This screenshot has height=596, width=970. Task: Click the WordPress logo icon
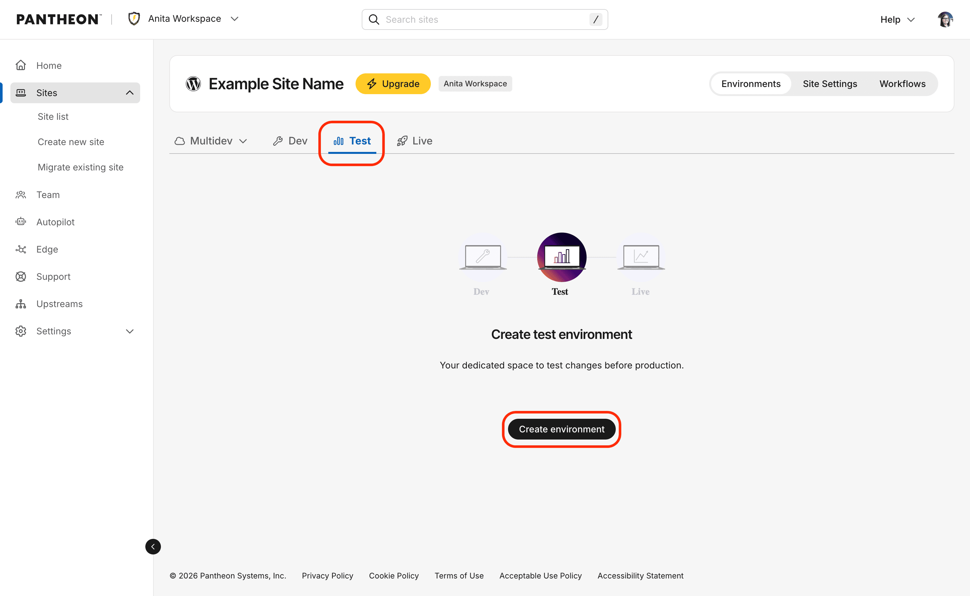point(193,83)
